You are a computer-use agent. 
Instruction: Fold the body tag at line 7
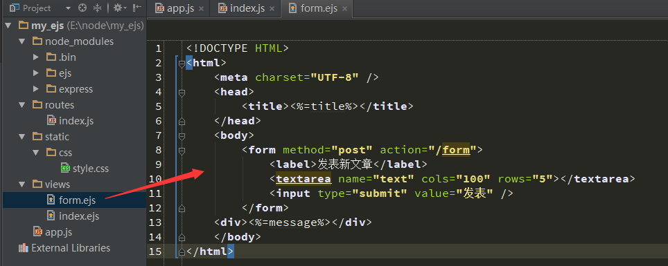pyautogui.click(x=182, y=136)
